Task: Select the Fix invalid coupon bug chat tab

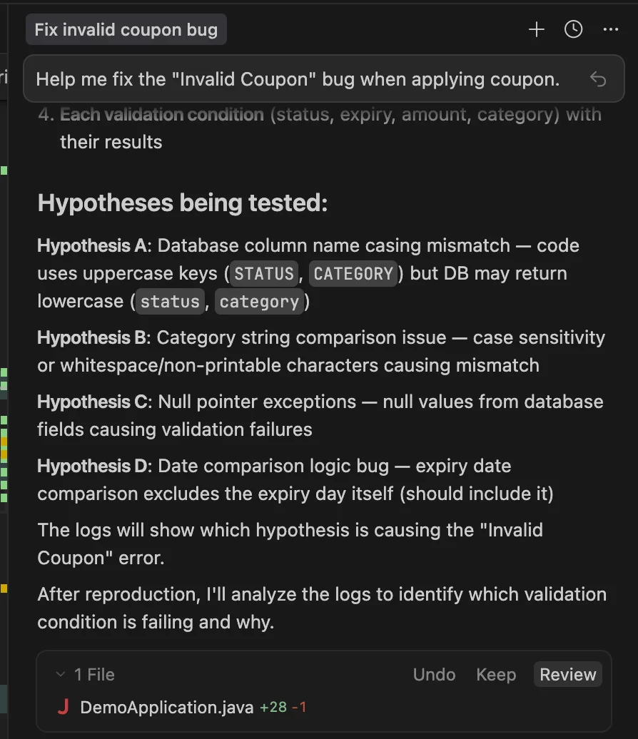Action: pos(126,29)
